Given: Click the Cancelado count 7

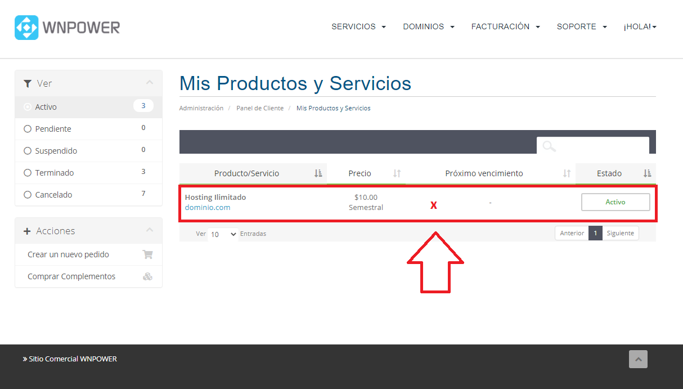Looking at the screenshot, I should pos(143,194).
